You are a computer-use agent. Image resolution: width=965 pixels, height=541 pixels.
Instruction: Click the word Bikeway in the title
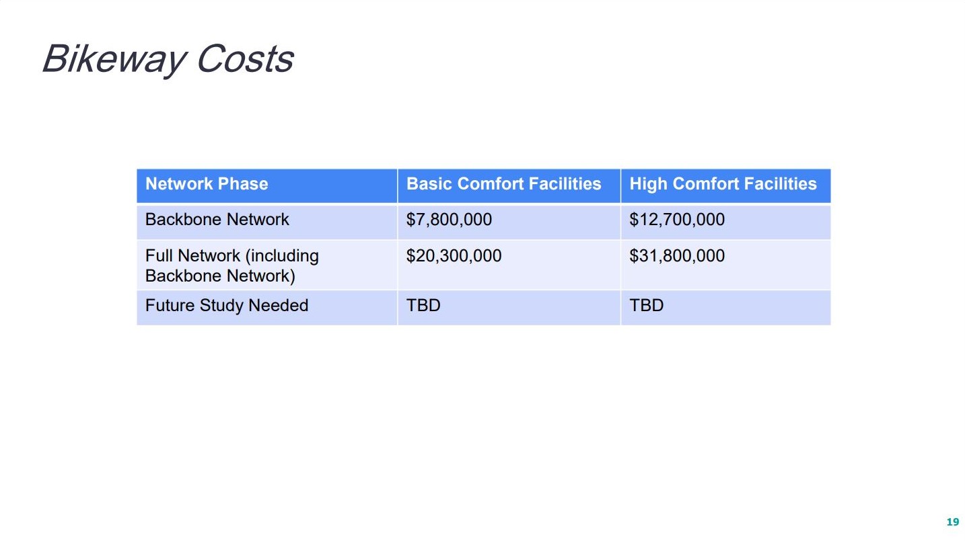tap(113, 59)
